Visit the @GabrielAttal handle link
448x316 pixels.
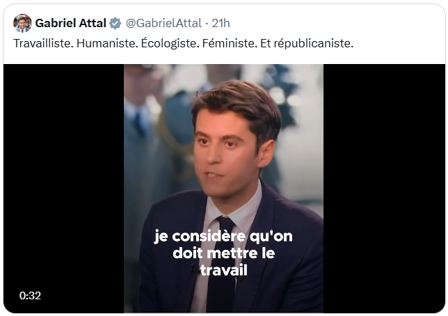coord(163,23)
